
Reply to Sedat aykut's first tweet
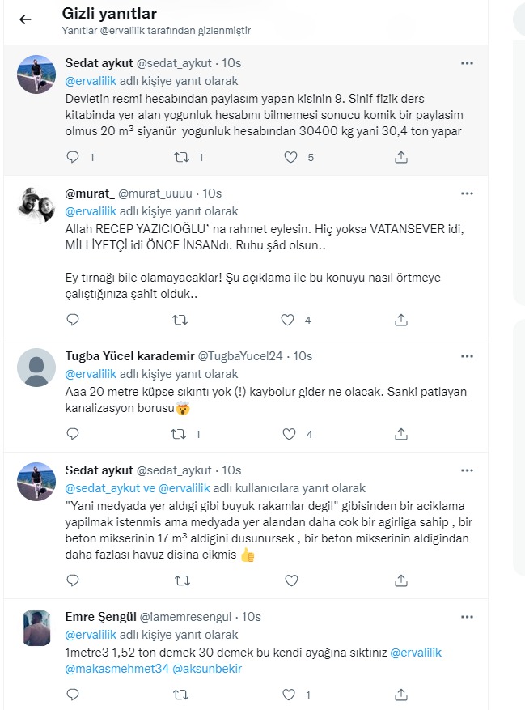tap(73, 158)
